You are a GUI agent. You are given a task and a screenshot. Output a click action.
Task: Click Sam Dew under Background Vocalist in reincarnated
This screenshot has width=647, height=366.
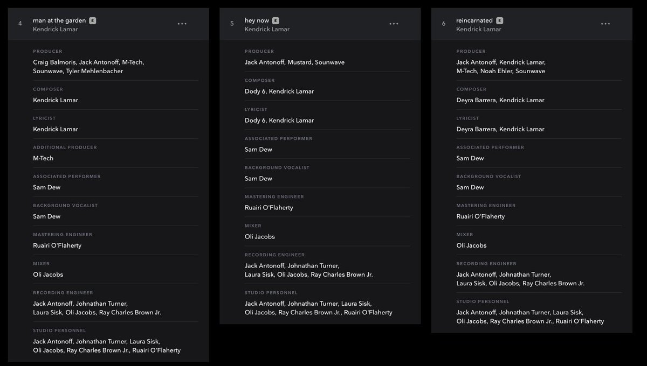point(470,187)
